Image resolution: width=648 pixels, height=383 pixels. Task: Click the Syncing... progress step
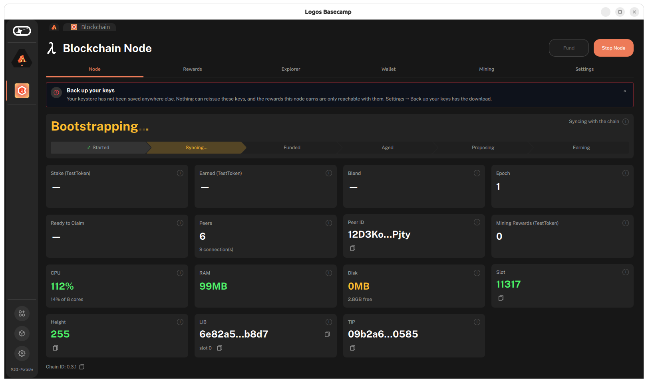coord(197,148)
